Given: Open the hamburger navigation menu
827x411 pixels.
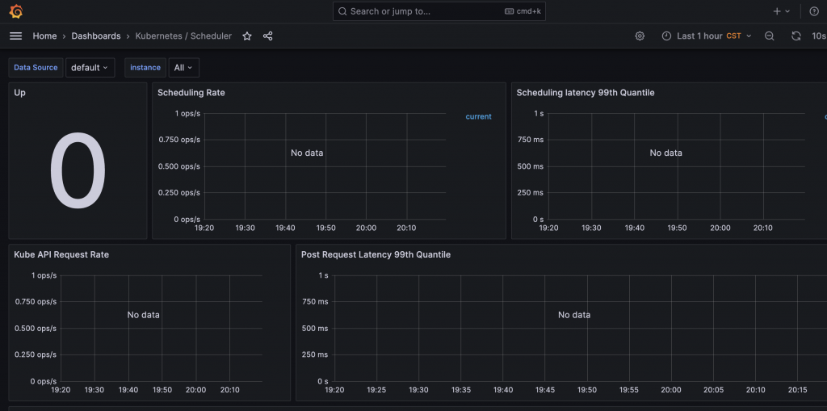Looking at the screenshot, I should (x=16, y=36).
